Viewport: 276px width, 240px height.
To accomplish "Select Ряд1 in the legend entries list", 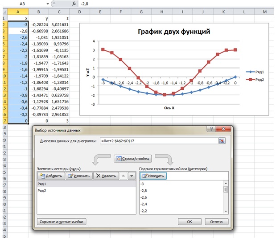I will click(x=43, y=184).
